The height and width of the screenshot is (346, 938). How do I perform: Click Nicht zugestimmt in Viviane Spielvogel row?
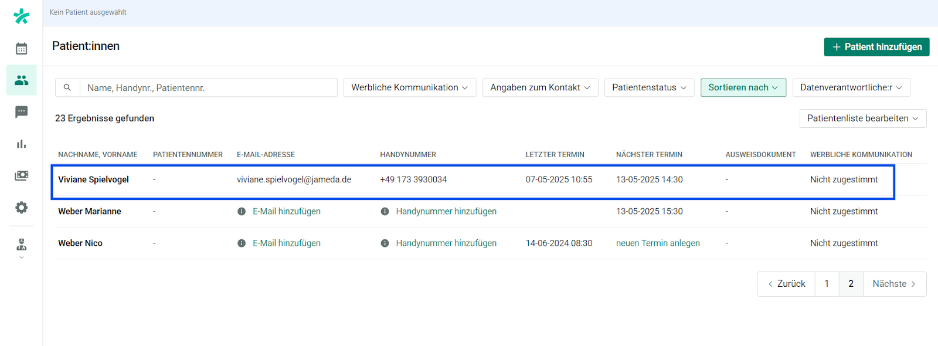point(844,179)
